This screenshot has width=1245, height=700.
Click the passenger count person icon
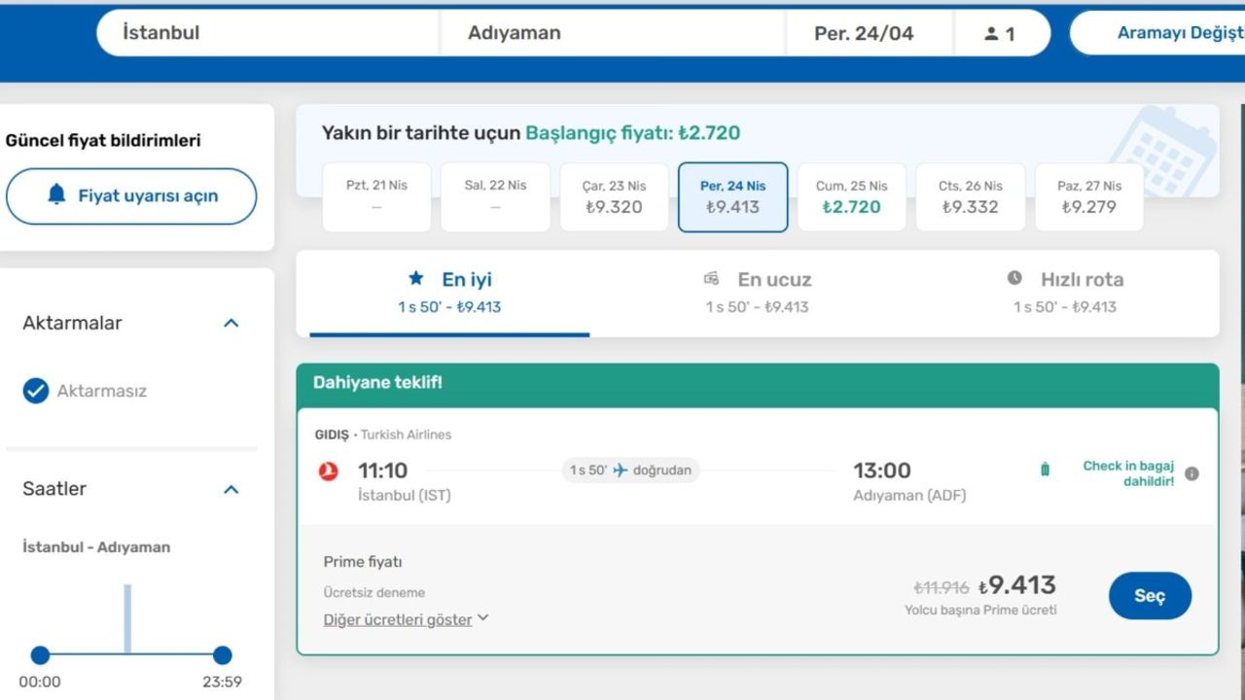pos(991,34)
